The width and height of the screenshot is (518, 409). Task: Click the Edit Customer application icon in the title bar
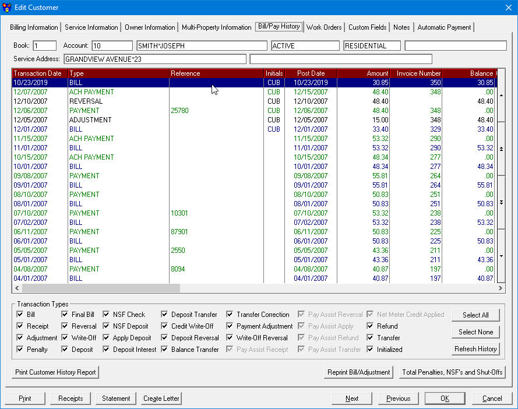(8, 7)
